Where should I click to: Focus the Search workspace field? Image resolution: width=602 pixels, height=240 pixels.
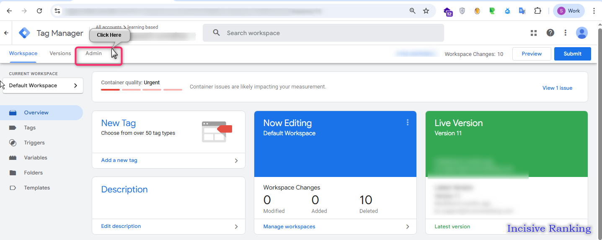323,33
